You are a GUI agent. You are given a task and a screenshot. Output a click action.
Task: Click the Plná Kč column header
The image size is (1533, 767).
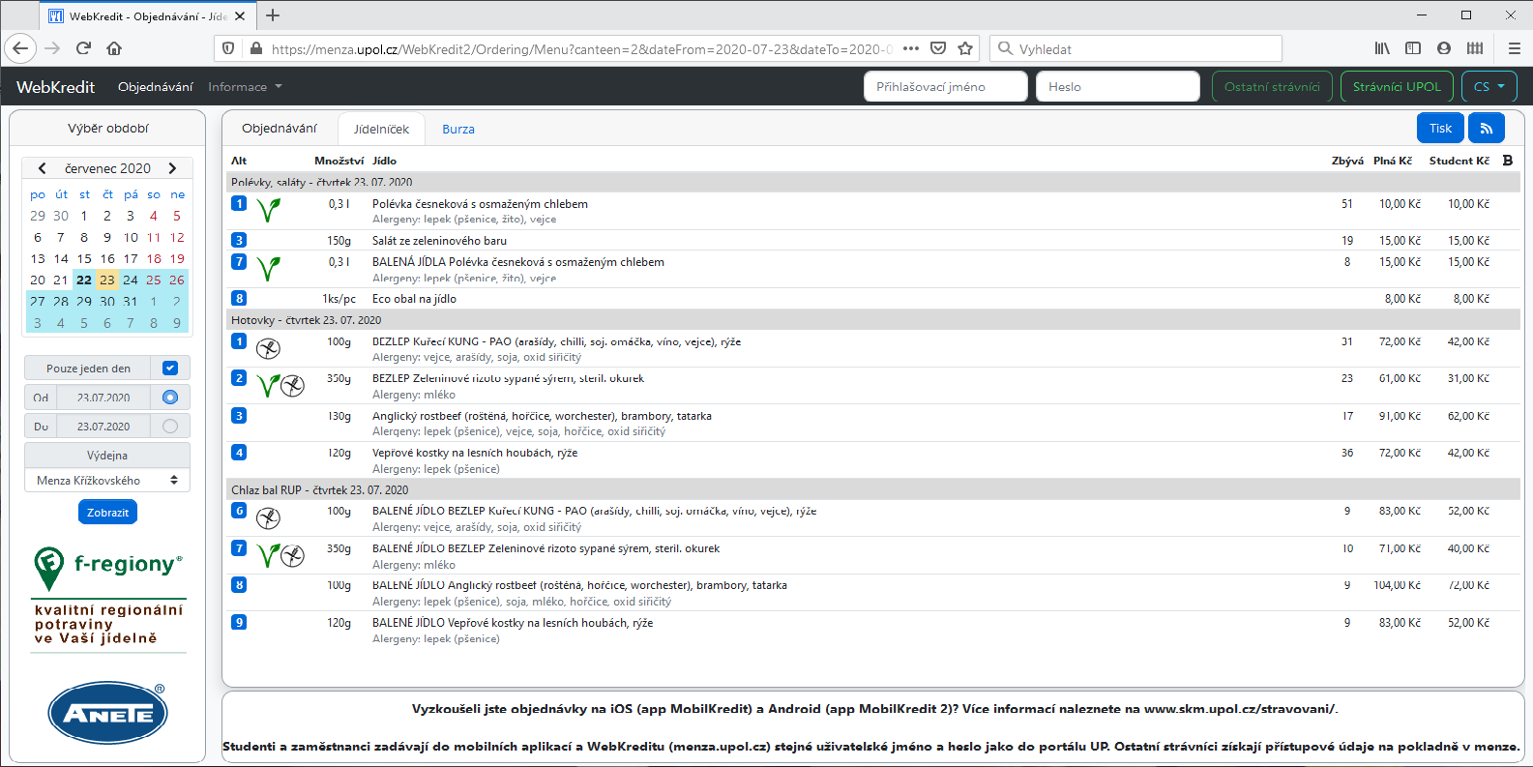click(x=1393, y=161)
